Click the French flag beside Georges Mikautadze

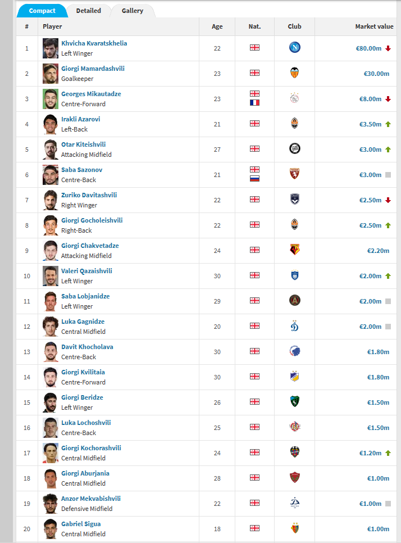pos(254,103)
